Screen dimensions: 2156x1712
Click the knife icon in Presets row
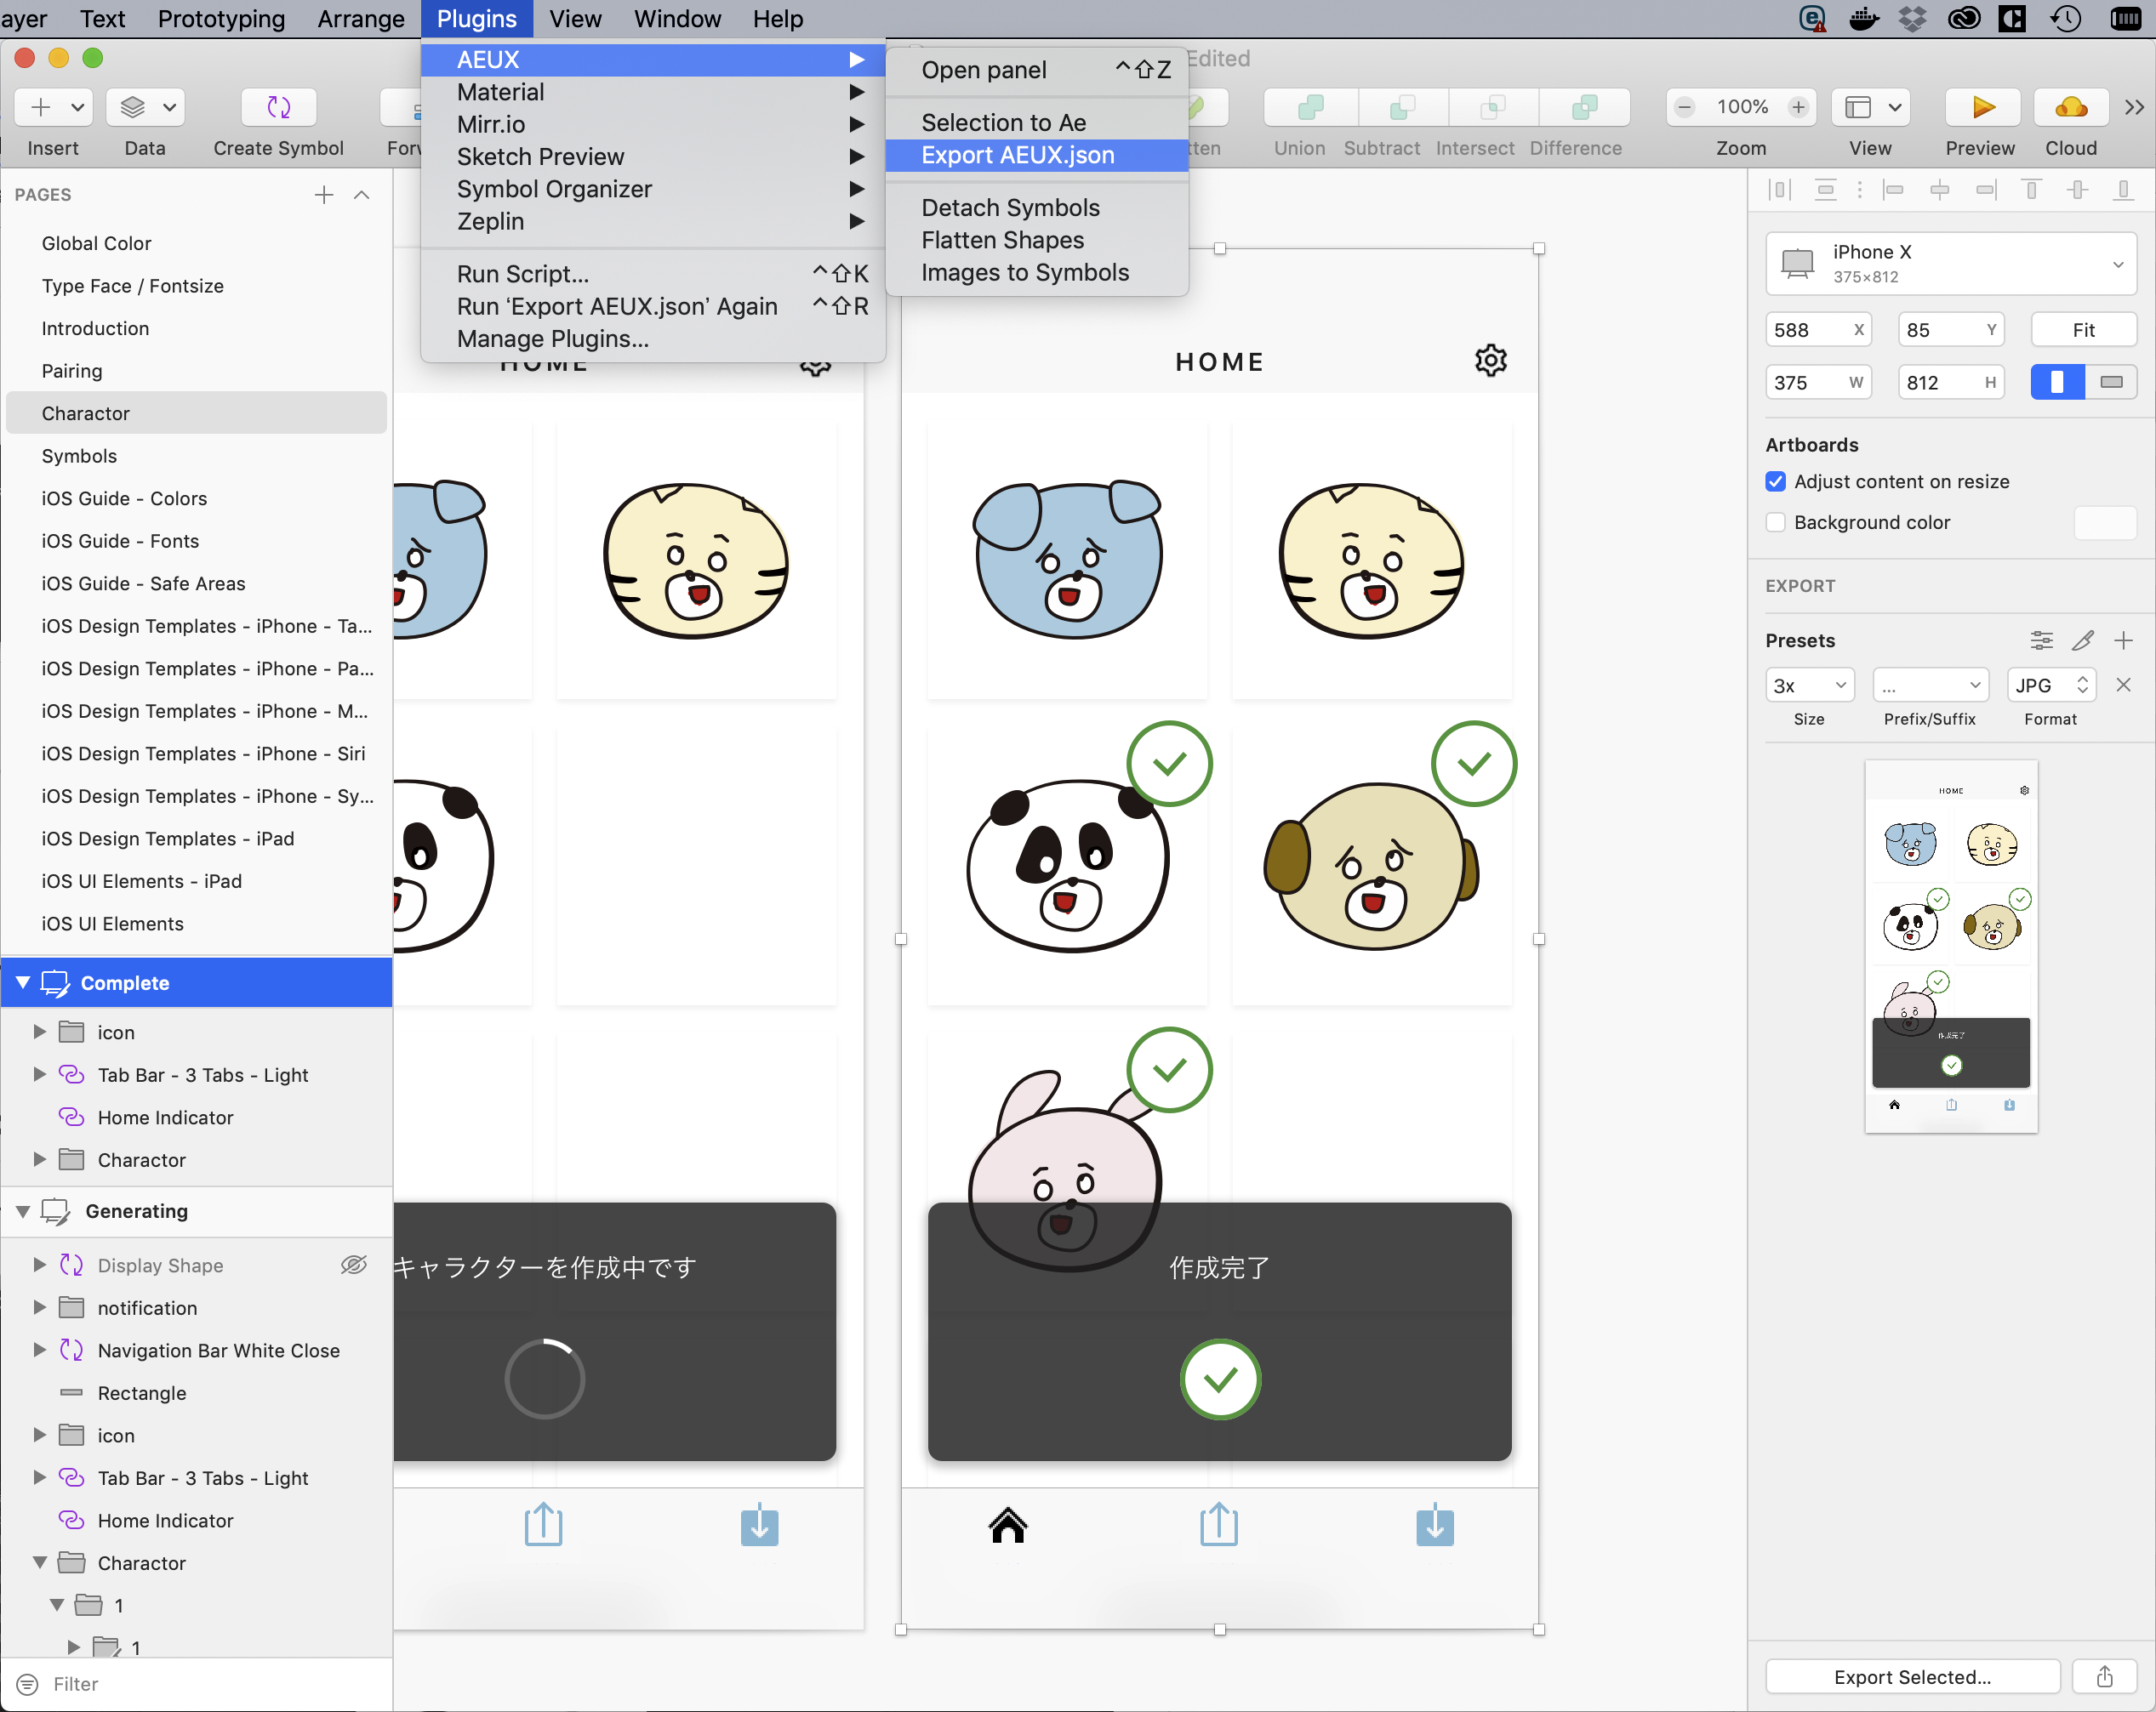2083,640
